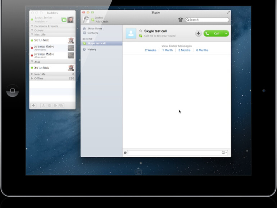Viewport: 277px width, 208px height.
Task: Collapse the Facebook Friends group
Action: [x=32, y=26]
